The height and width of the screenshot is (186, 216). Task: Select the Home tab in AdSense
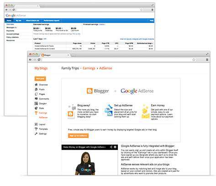click(x=9, y=21)
